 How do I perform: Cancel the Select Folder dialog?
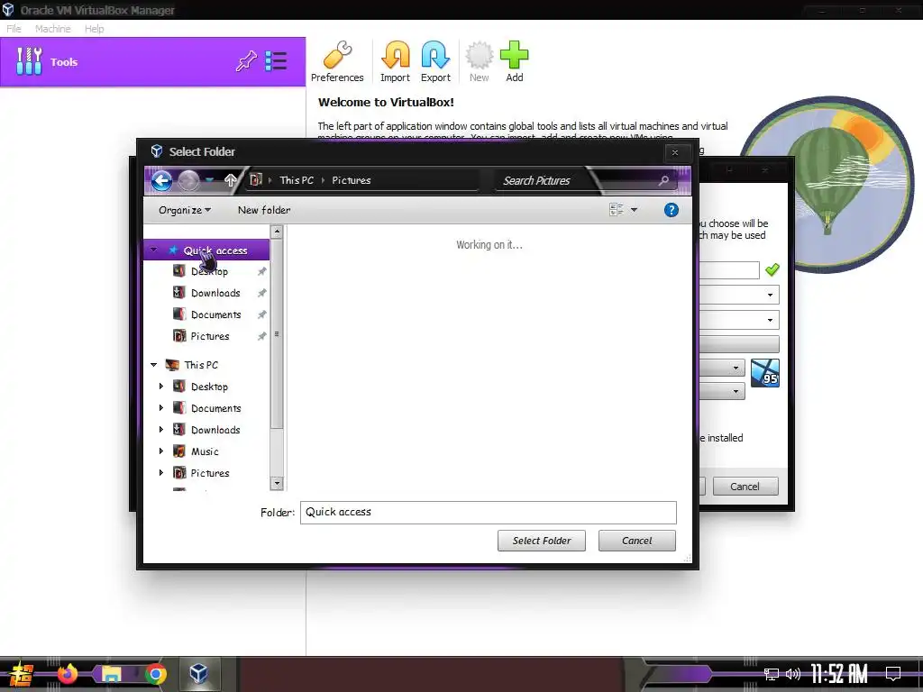pos(637,541)
